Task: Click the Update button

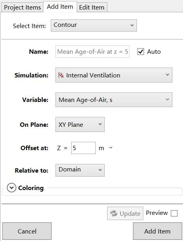Action: coord(125,213)
